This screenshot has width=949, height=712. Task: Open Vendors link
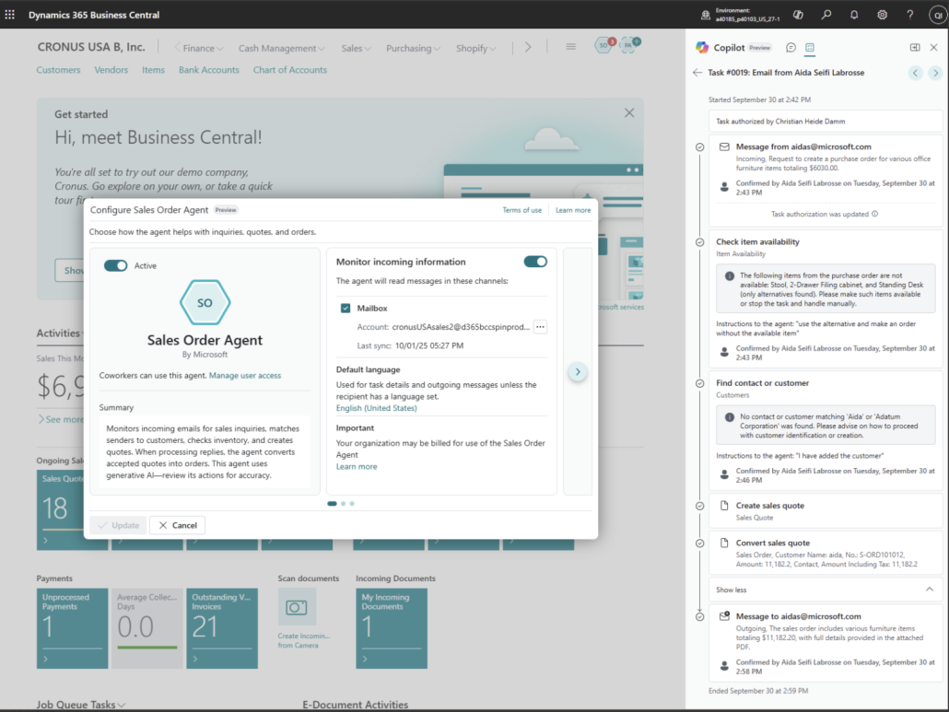tap(111, 70)
